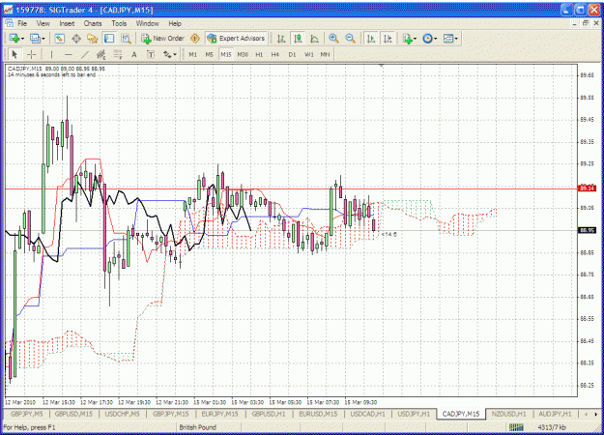604x435 pixels.
Task: Open the Data Window crosshair-target icon
Action: coord(76,39)
